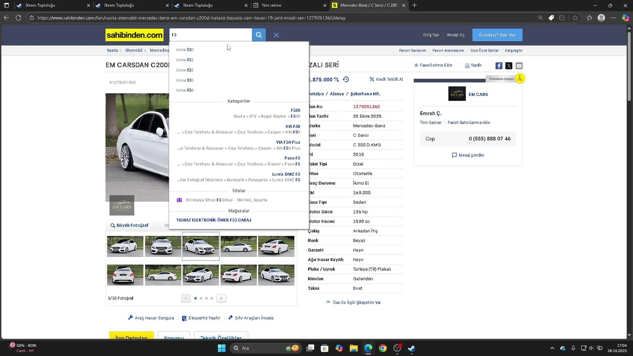Screen dimensions: 633x356
Task: Share listing on Facebook icon
Action: pyautogui.click(x=499, y=66)
